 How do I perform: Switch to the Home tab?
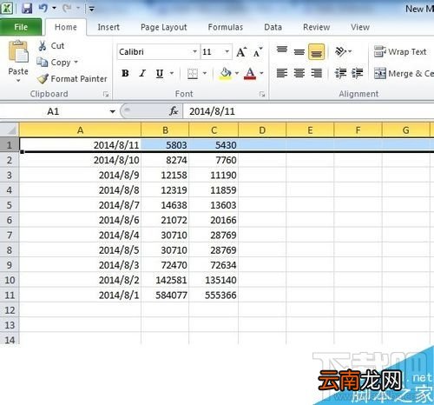point(66,27)
